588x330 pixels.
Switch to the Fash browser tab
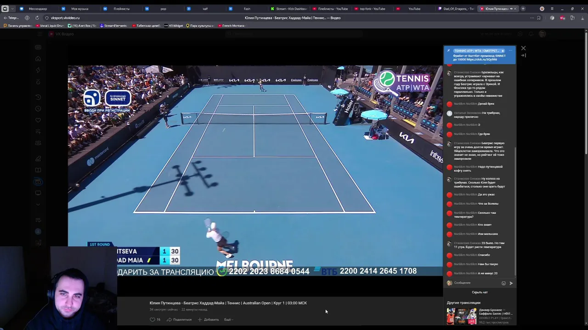click(x=247, y=9)
